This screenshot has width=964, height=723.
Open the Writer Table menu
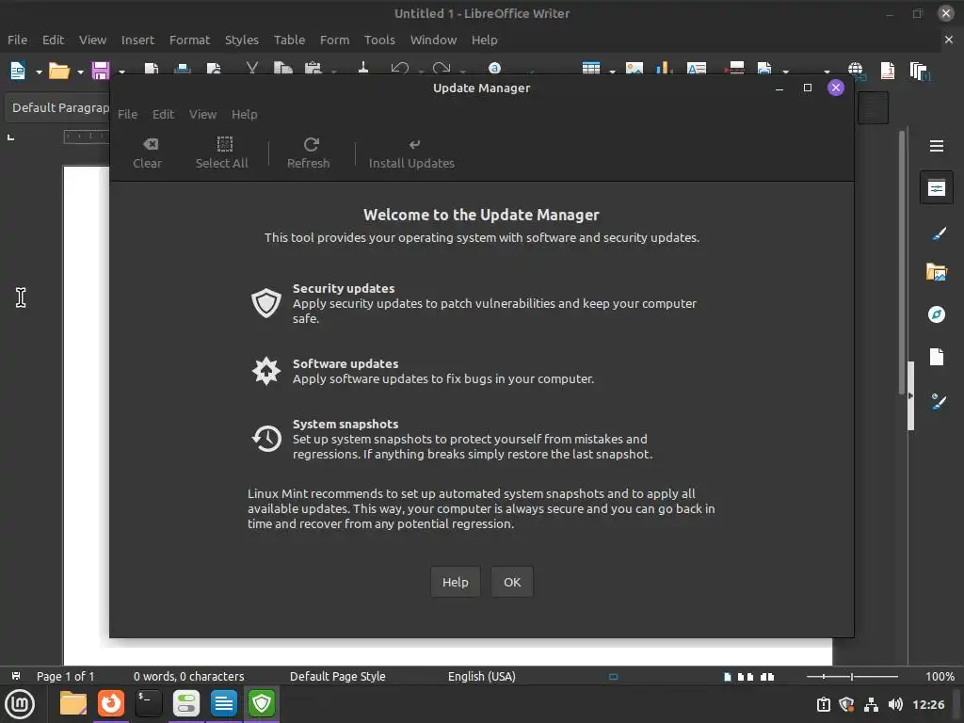290,40
